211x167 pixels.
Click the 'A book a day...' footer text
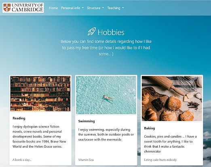coord(22,160)
